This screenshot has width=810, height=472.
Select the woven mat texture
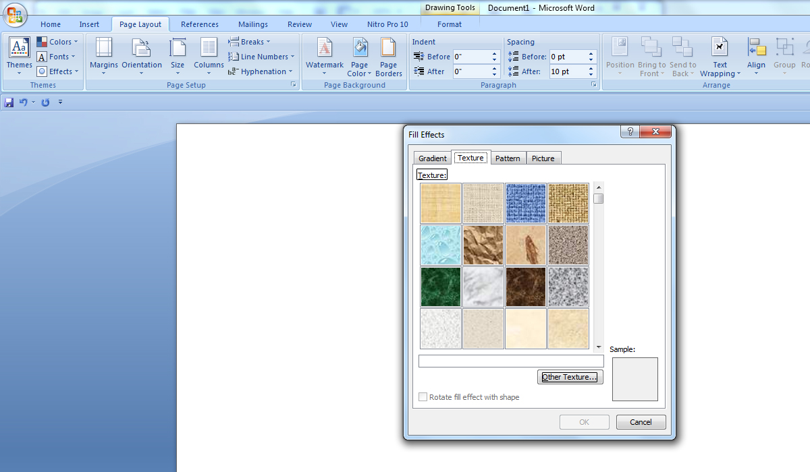click(x=568, y=203)
